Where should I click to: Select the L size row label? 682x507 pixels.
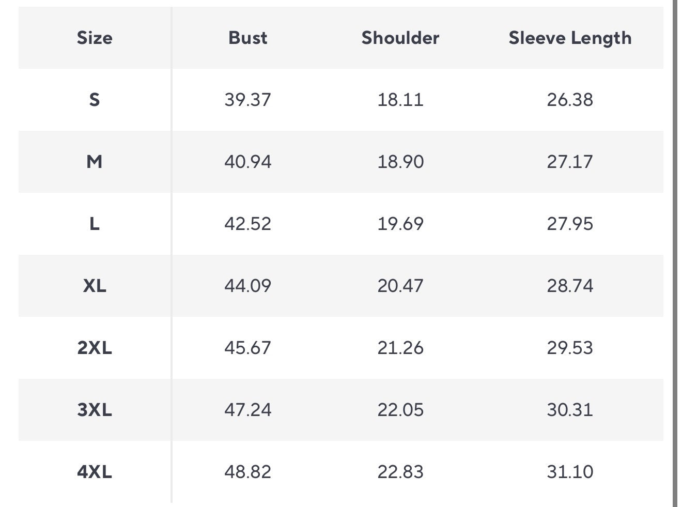click(95, 224)
